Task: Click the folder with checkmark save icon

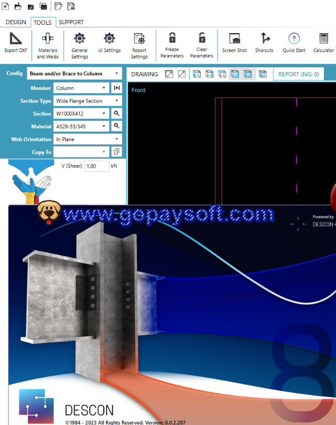Action: click(31, 6)
